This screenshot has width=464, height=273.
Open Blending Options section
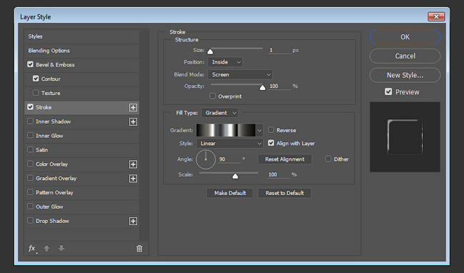[x=81, y=51]
